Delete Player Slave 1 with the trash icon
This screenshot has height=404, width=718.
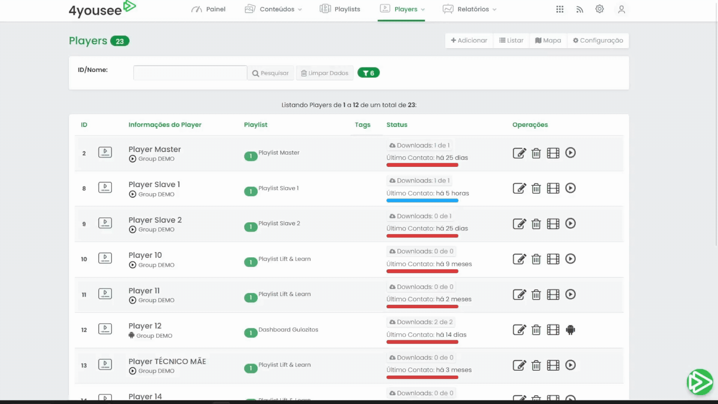[x=536, y=188]
